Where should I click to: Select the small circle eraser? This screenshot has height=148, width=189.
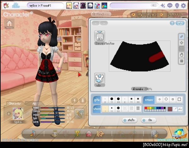(x=160, y=99)
